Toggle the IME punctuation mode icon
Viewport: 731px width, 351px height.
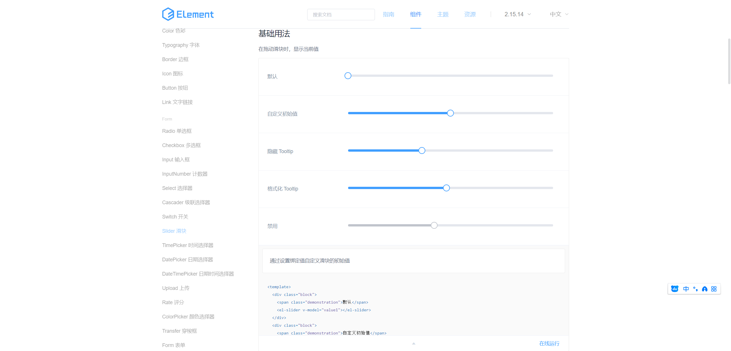(695, 289)
